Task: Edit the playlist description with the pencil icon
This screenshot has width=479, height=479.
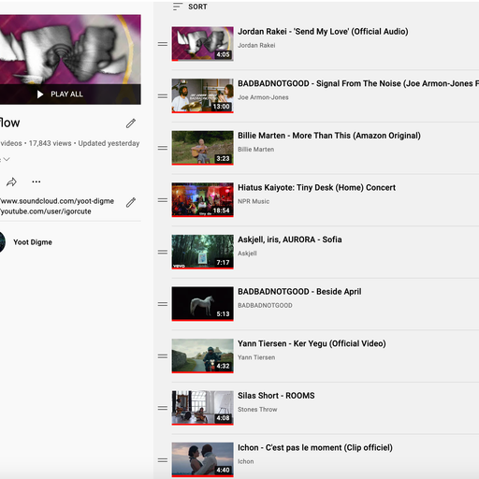Action: tap(131, 202)
